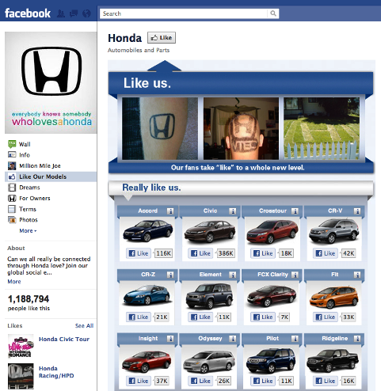Click the shaved head Honda logo photo

pyautogui.click(x=241, y=128)
